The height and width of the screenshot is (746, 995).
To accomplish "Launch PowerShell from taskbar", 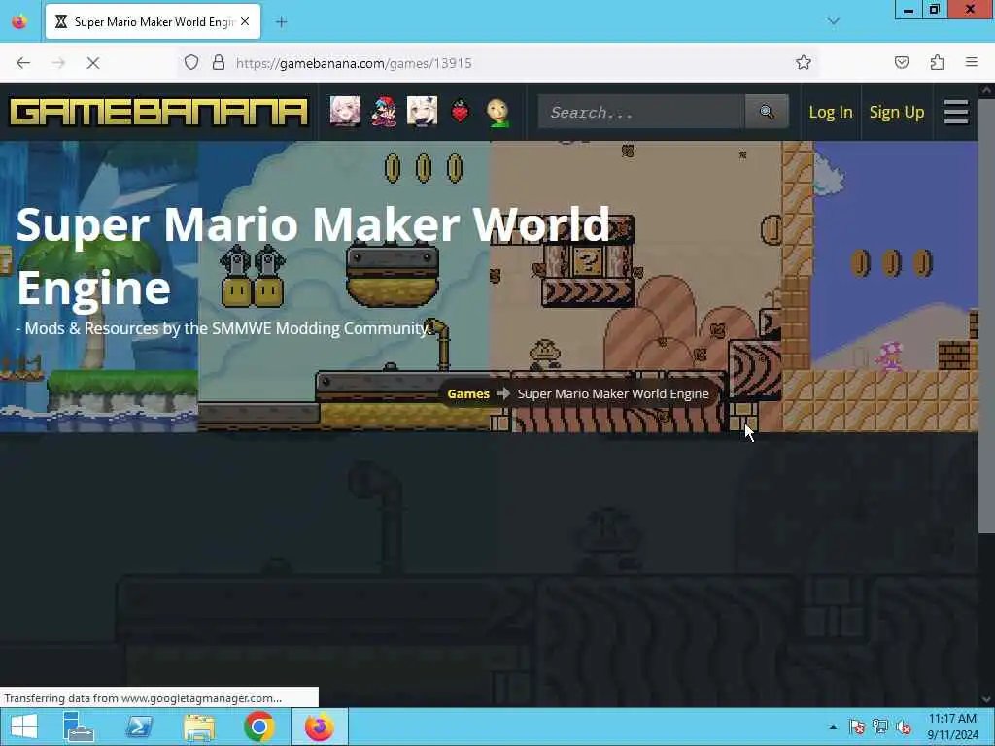I will (139, 727).
